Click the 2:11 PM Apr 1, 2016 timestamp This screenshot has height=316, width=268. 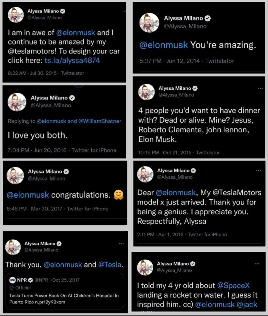tap(160, 234)
